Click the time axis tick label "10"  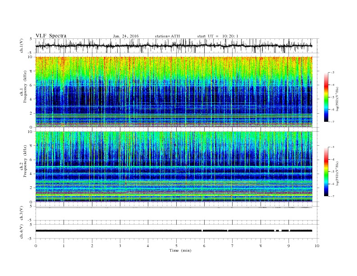(x=317, y=246)
